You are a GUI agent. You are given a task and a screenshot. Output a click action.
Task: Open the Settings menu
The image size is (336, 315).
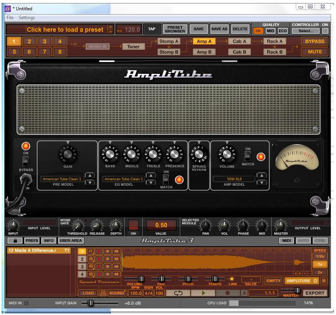pyautogui.click(x=27, y=18)
